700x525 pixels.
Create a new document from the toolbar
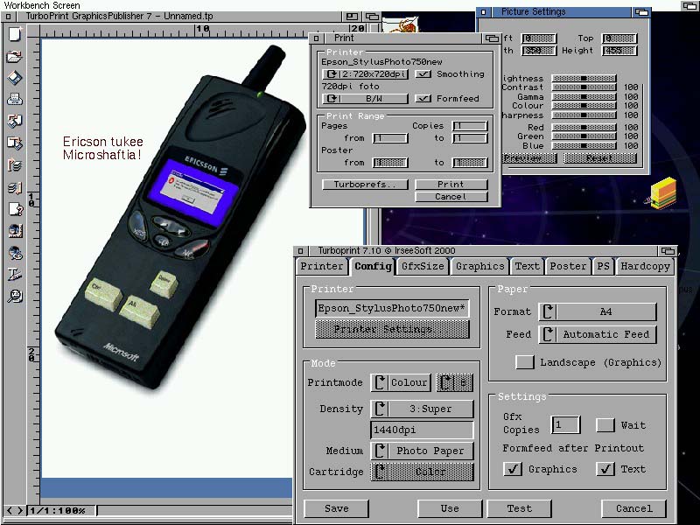pyautogui.click(x=15, y=34)
